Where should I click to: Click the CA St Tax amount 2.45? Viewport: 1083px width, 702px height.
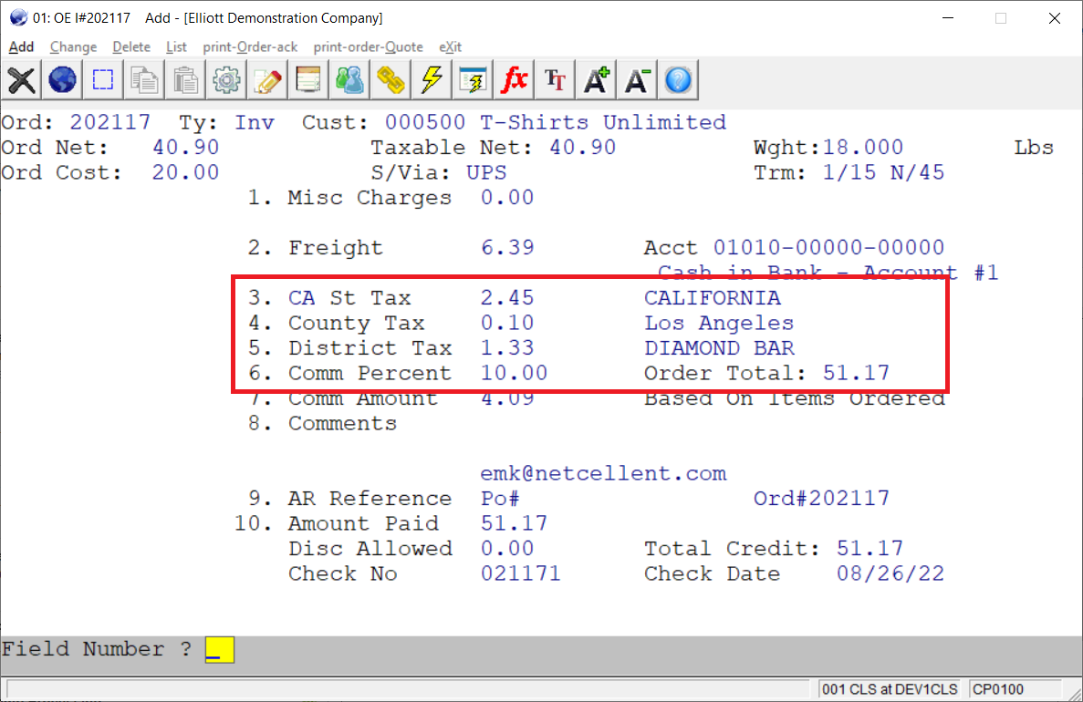tap(507, 298)
